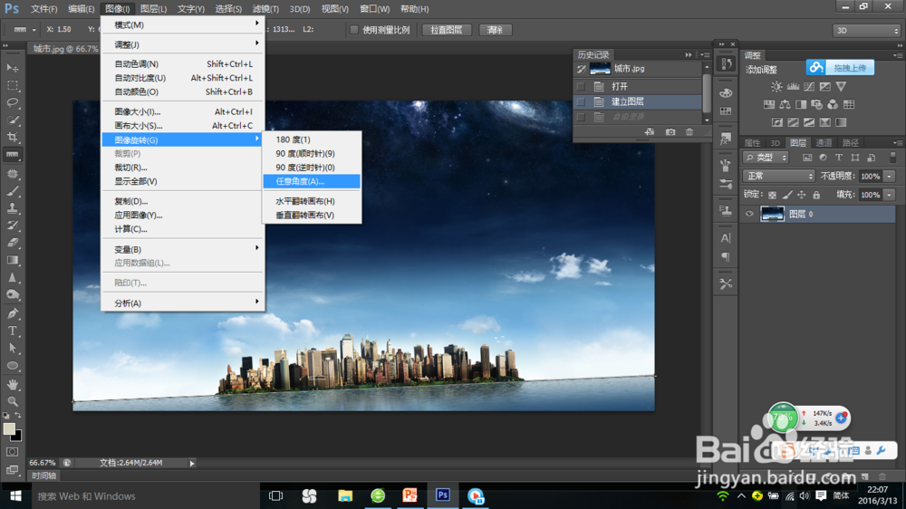The width and height of the screenshot is (906, 509).
Task: Select the Rectangular Marquee tool
Action: coord(12,85)
